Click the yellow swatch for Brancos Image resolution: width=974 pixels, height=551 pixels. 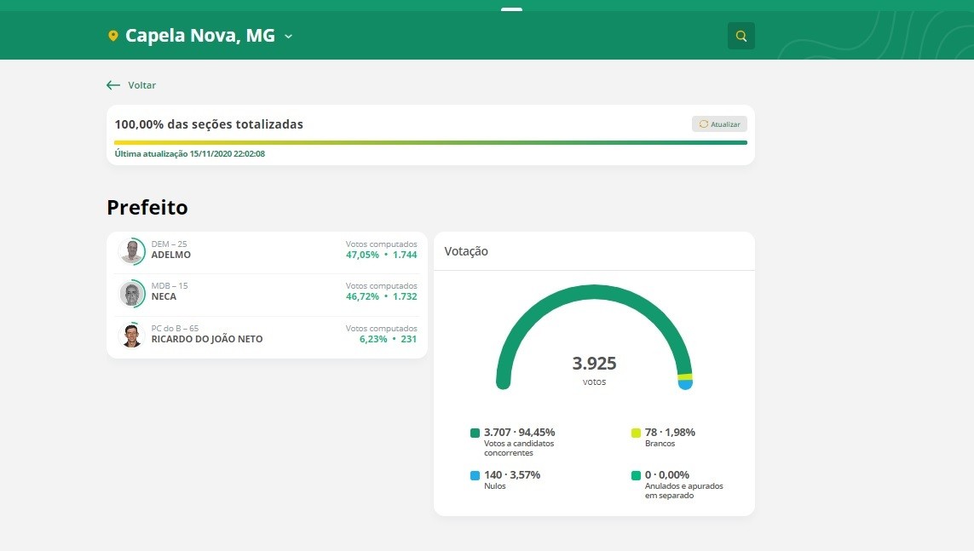click(x=636, y=433)
